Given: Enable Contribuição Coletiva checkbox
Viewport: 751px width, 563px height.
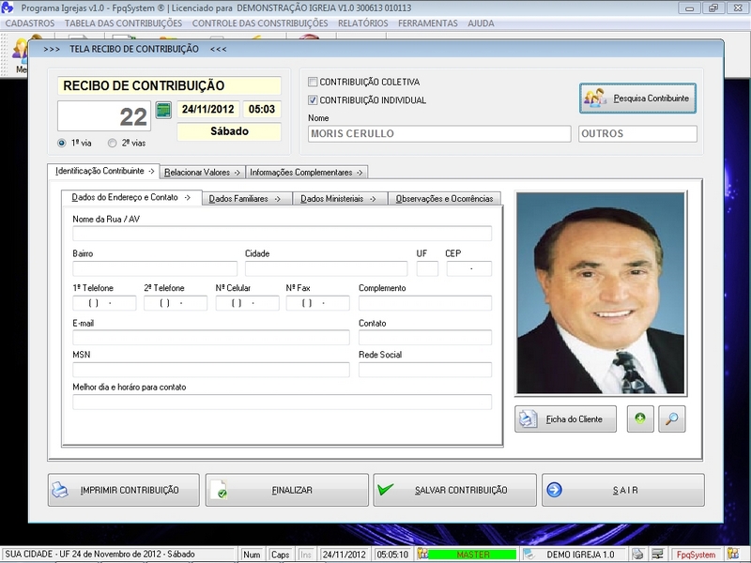Looking at the screenshot, I should 314,82.
